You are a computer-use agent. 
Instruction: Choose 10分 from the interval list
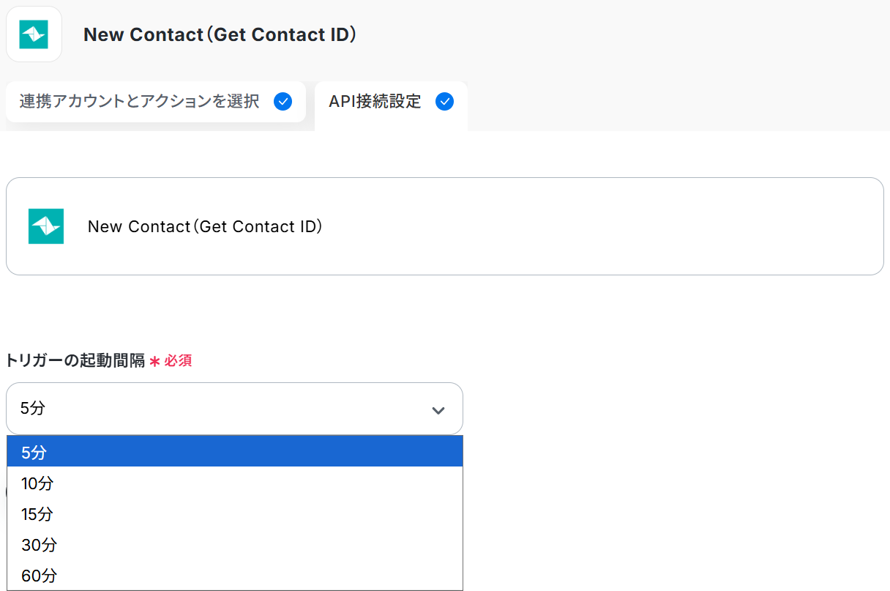click(x=234, y=483)
